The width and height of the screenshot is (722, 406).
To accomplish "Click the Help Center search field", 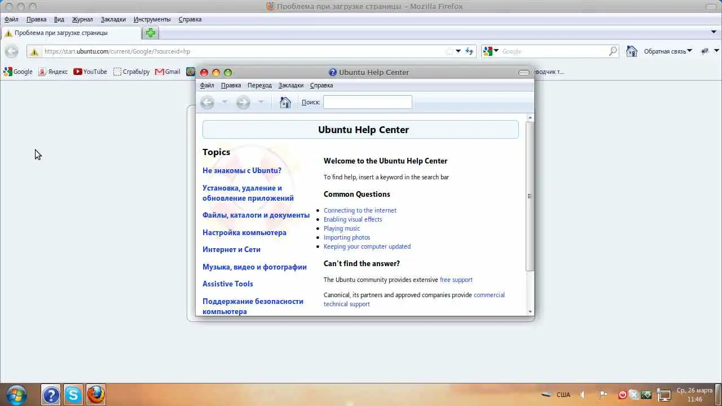I will click(x=368, y=102).
